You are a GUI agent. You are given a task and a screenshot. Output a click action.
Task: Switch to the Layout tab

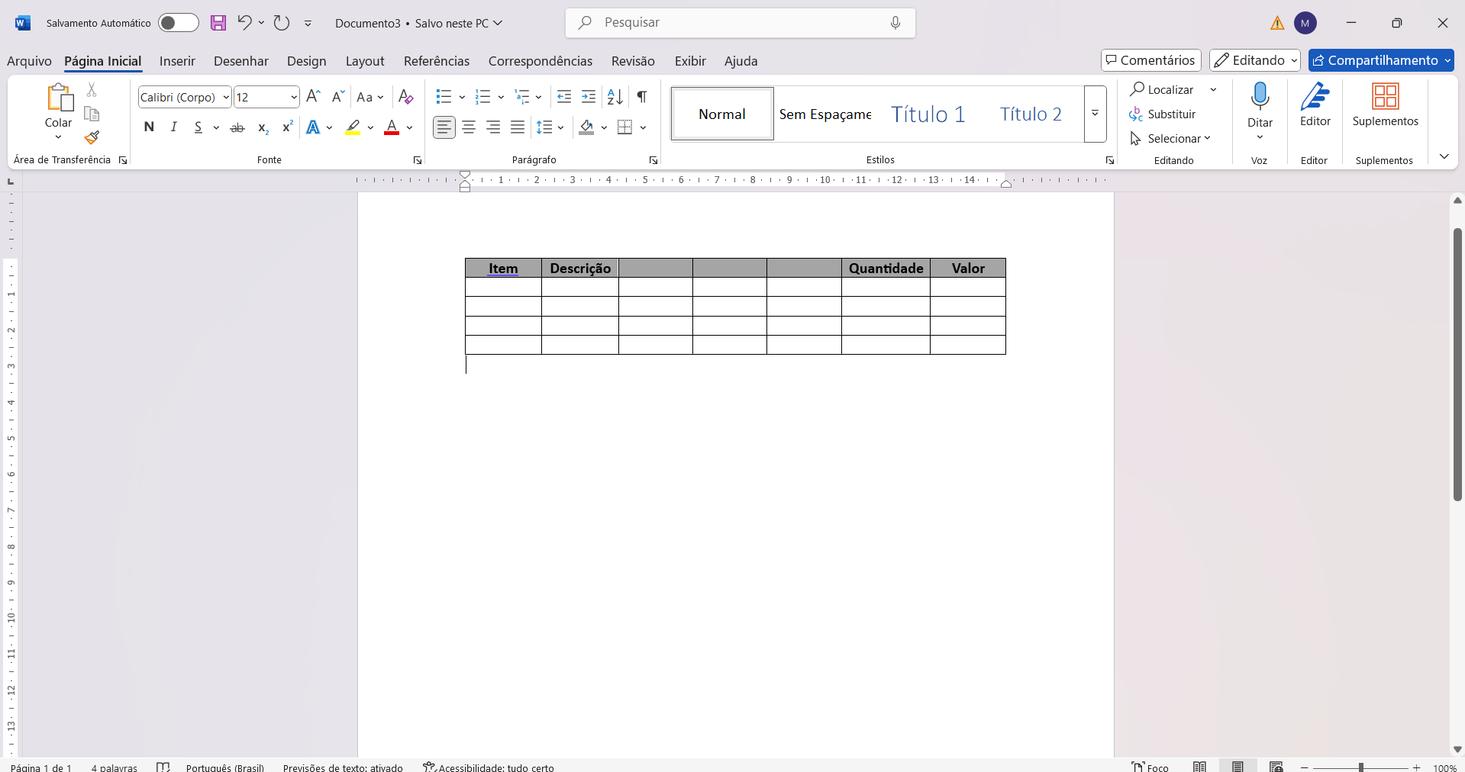365,61
